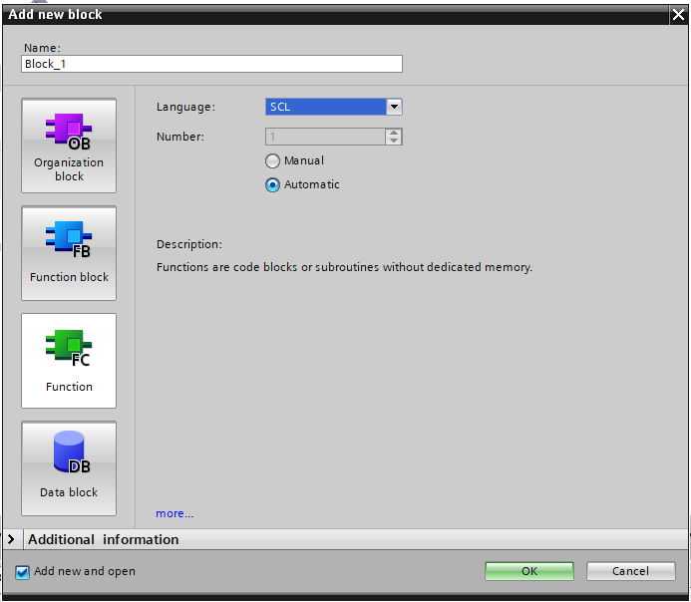The image size is (691, 602).
Task: Open the Language dropdown arrow
Action: [394, 107]
